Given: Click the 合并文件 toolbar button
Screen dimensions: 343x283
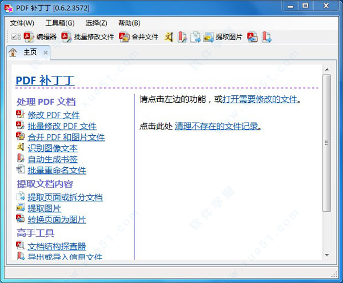Looking at the screenshot, I should pos(139,37).
